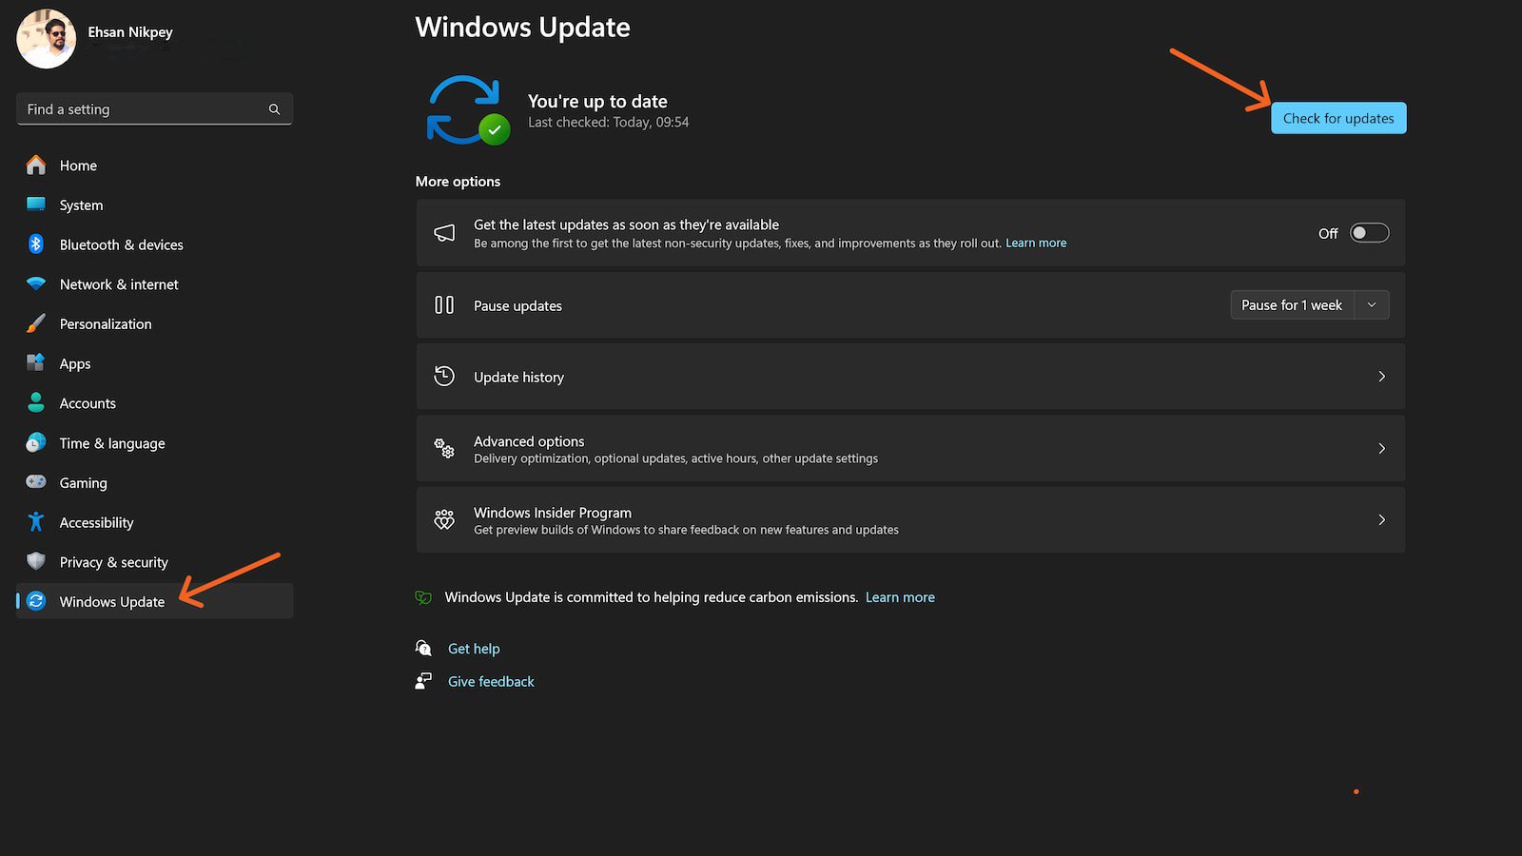Open Learn more link about latest updates
Image resolution: width=1522 pixels, height=856 pixels.
[1036, 243]
